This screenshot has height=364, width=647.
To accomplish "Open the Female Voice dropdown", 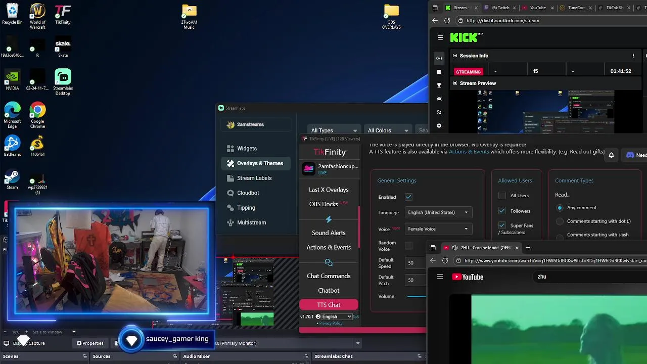I will coord(438,229).
